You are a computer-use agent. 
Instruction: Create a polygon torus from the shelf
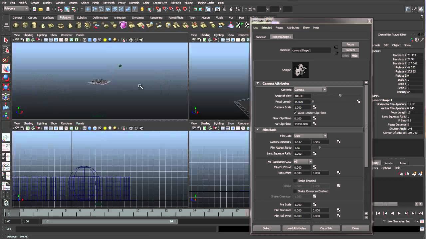point(61,25)
